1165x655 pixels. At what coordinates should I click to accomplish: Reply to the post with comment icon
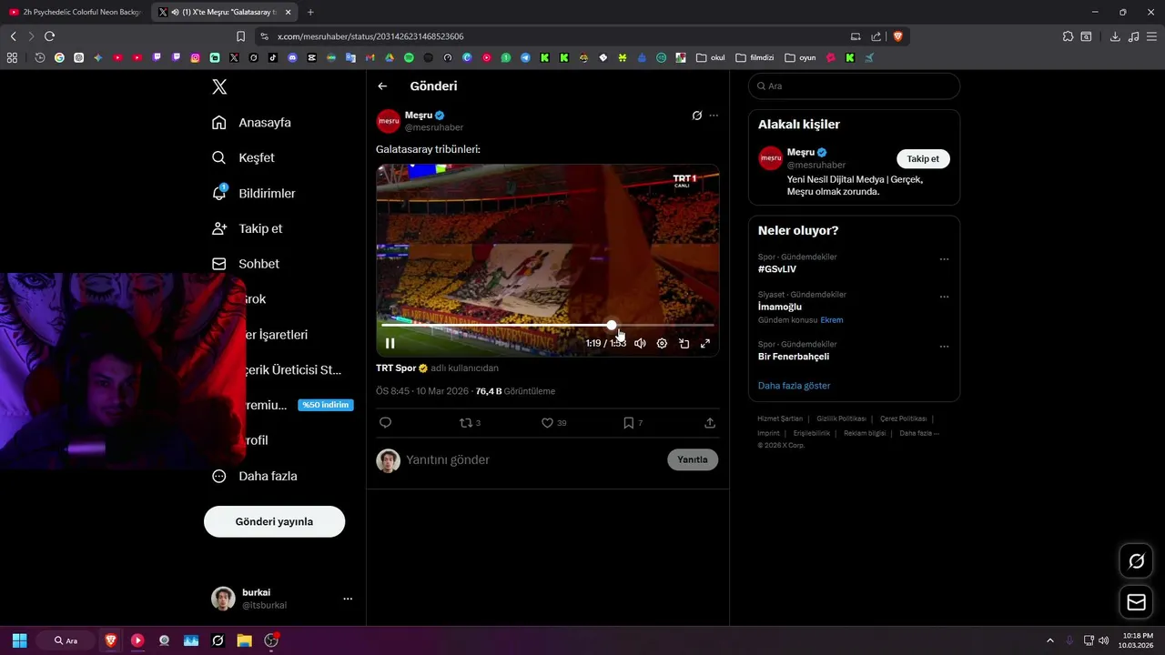click(385, 423)
